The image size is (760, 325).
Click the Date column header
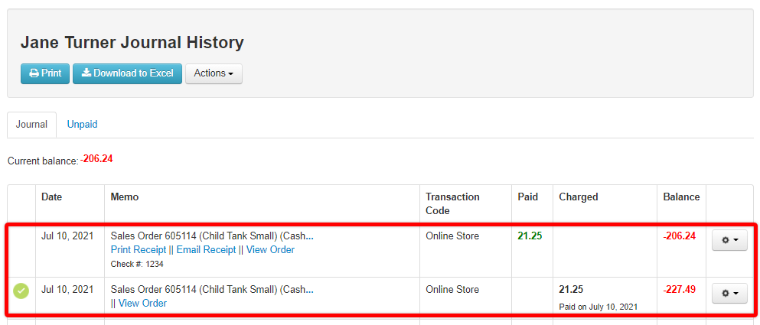pos(51,197)
